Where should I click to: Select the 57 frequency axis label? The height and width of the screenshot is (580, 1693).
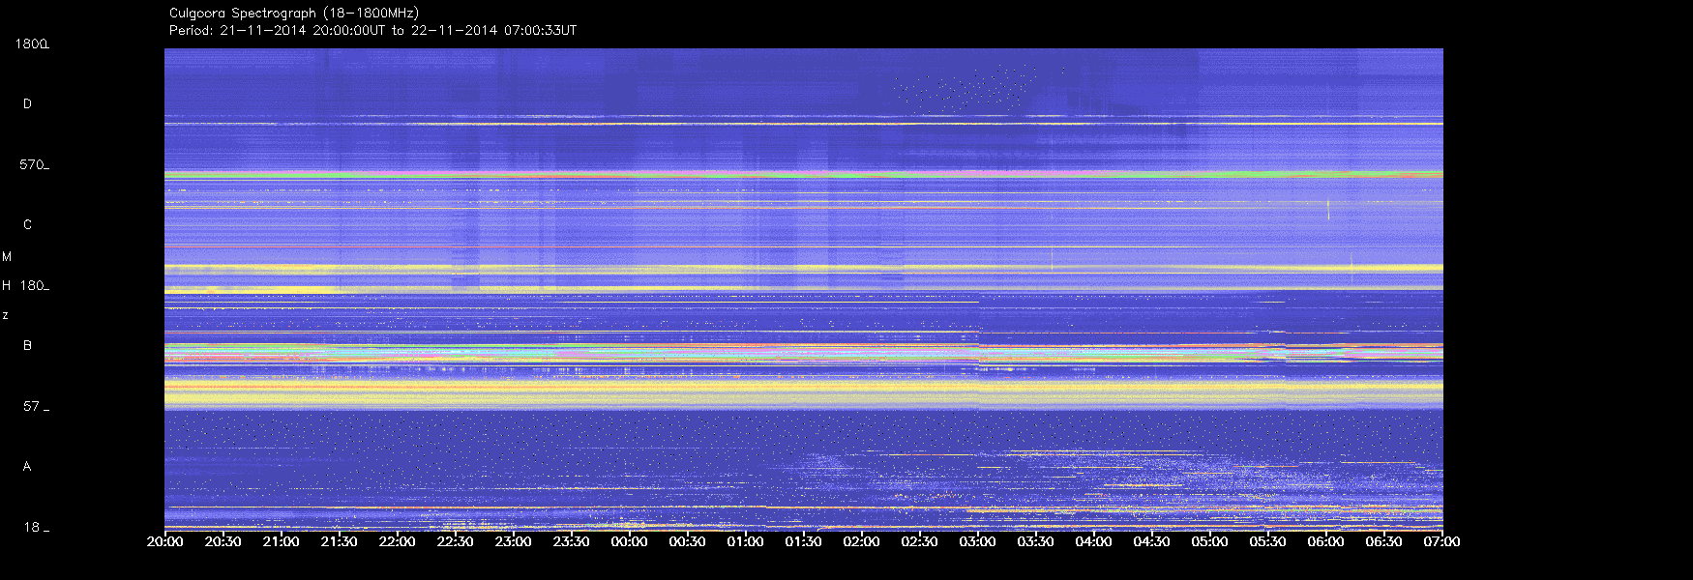pos(33,407)
